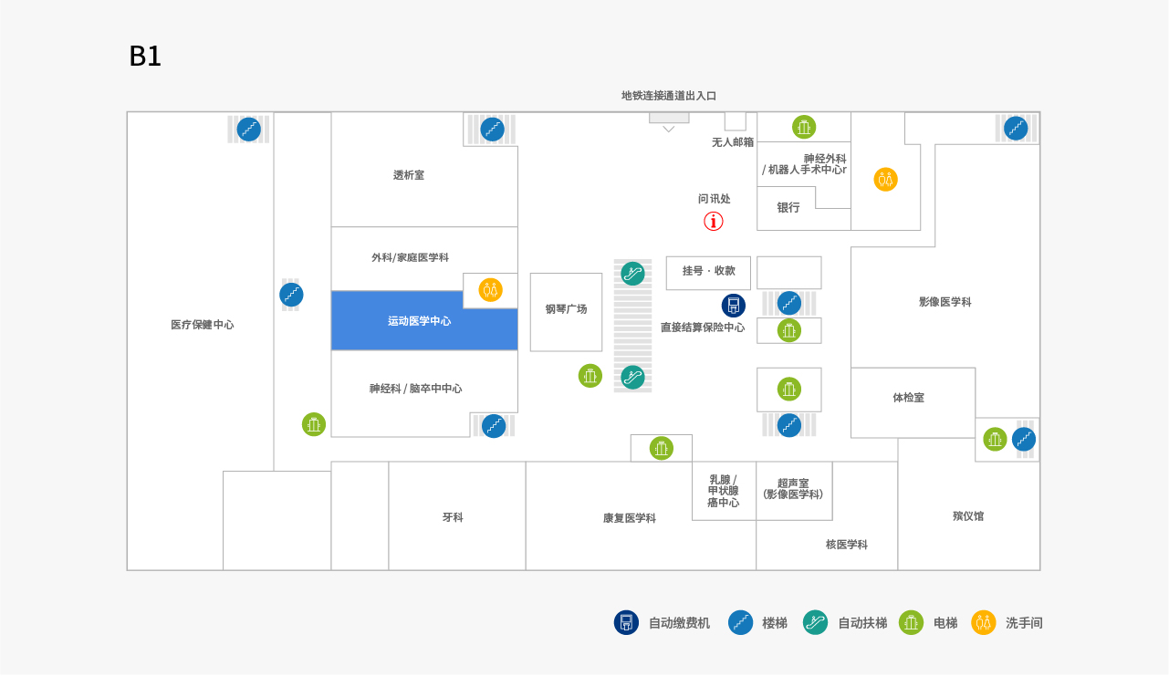
Task: Select the elevator icon above 康复医学科
Action: (x=662, y=448)
